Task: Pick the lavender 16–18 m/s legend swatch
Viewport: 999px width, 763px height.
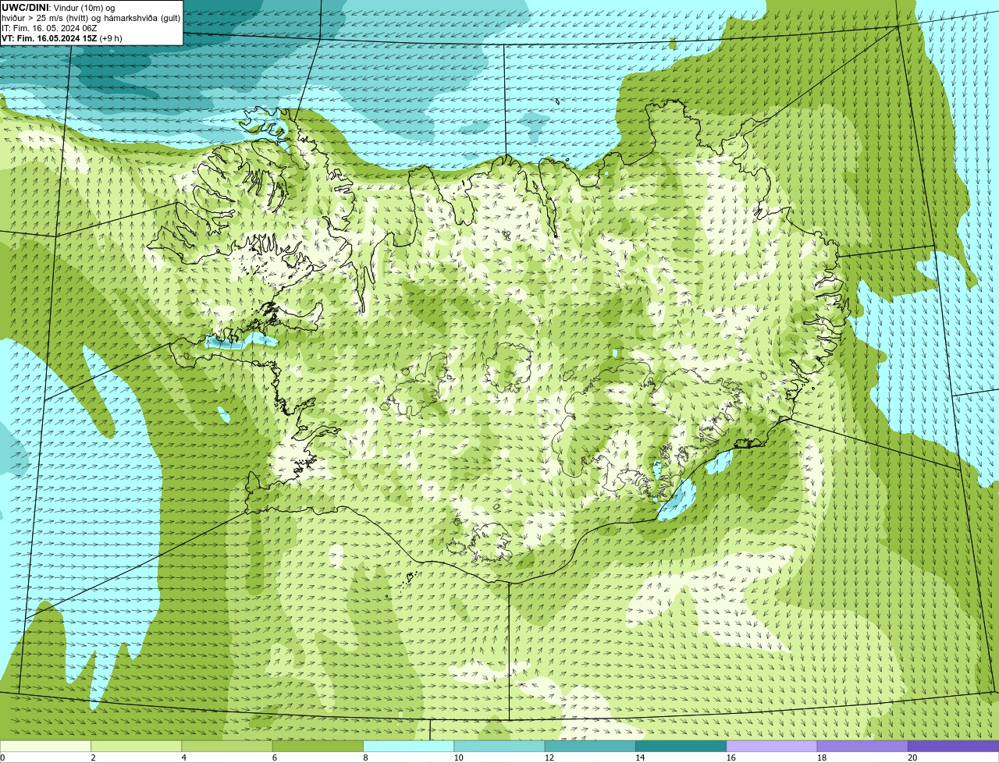Action: (772, 747)
